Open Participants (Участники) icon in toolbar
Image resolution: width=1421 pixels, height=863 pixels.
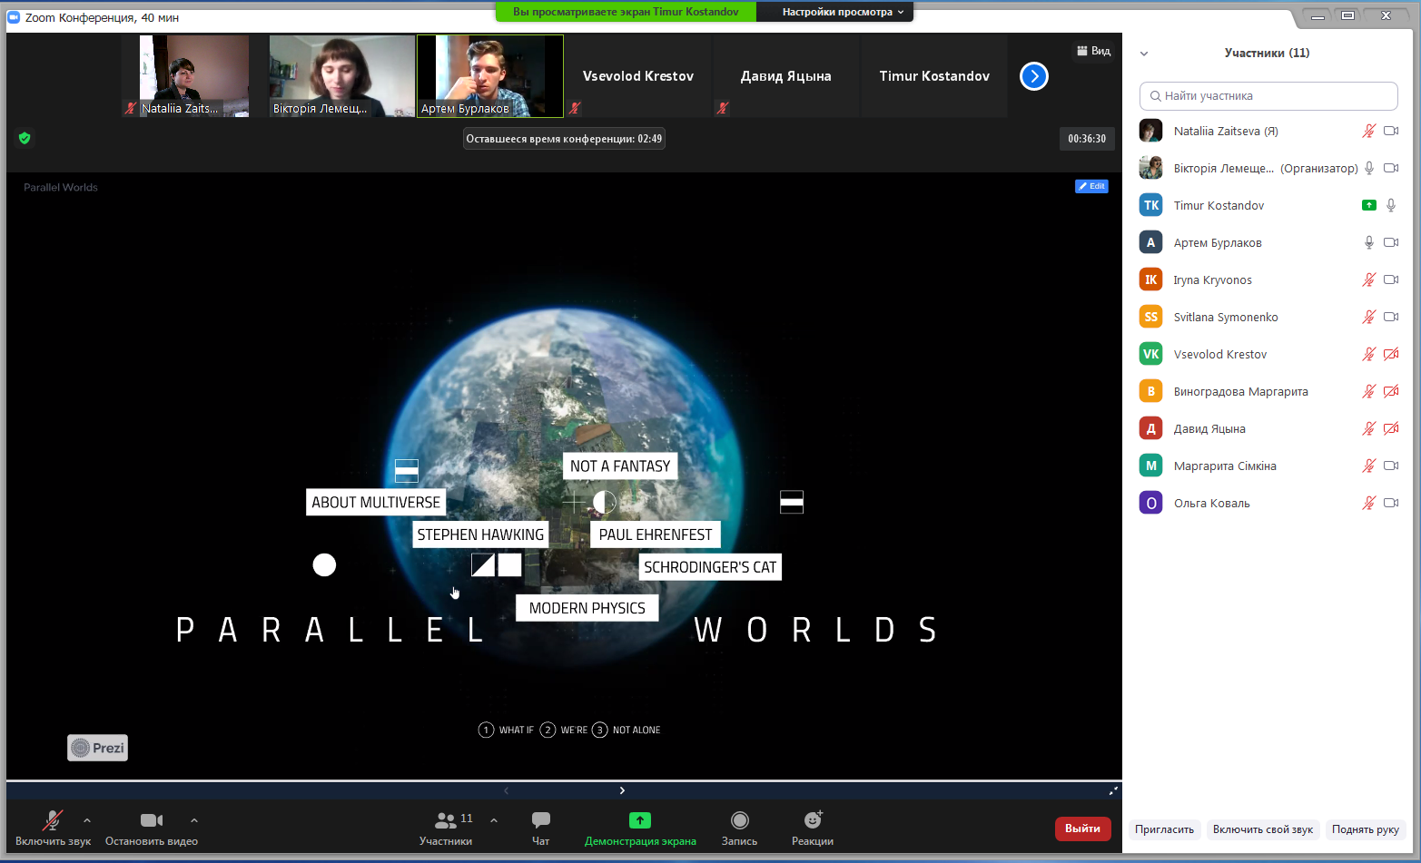coord(445,820)
